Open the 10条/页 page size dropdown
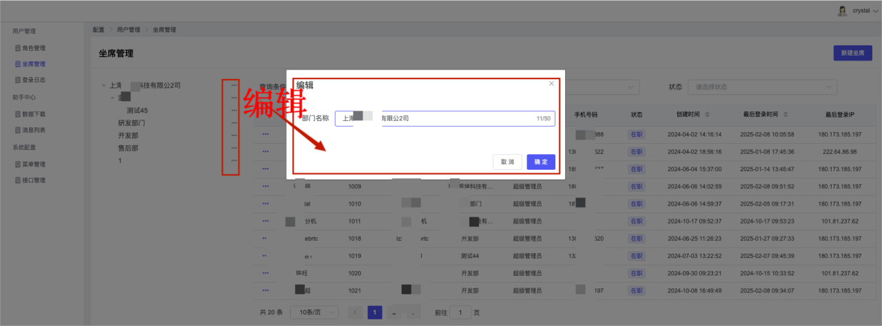 (x=314, y=312)
